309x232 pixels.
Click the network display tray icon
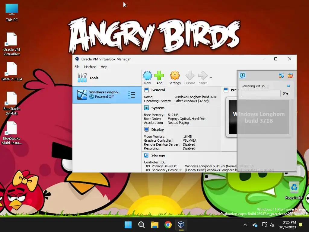pos(264,225)
